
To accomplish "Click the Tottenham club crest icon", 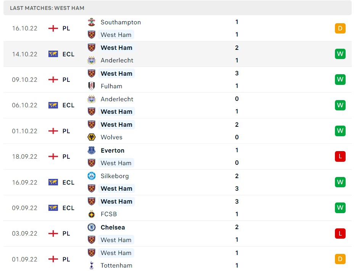I will [92, 265].
